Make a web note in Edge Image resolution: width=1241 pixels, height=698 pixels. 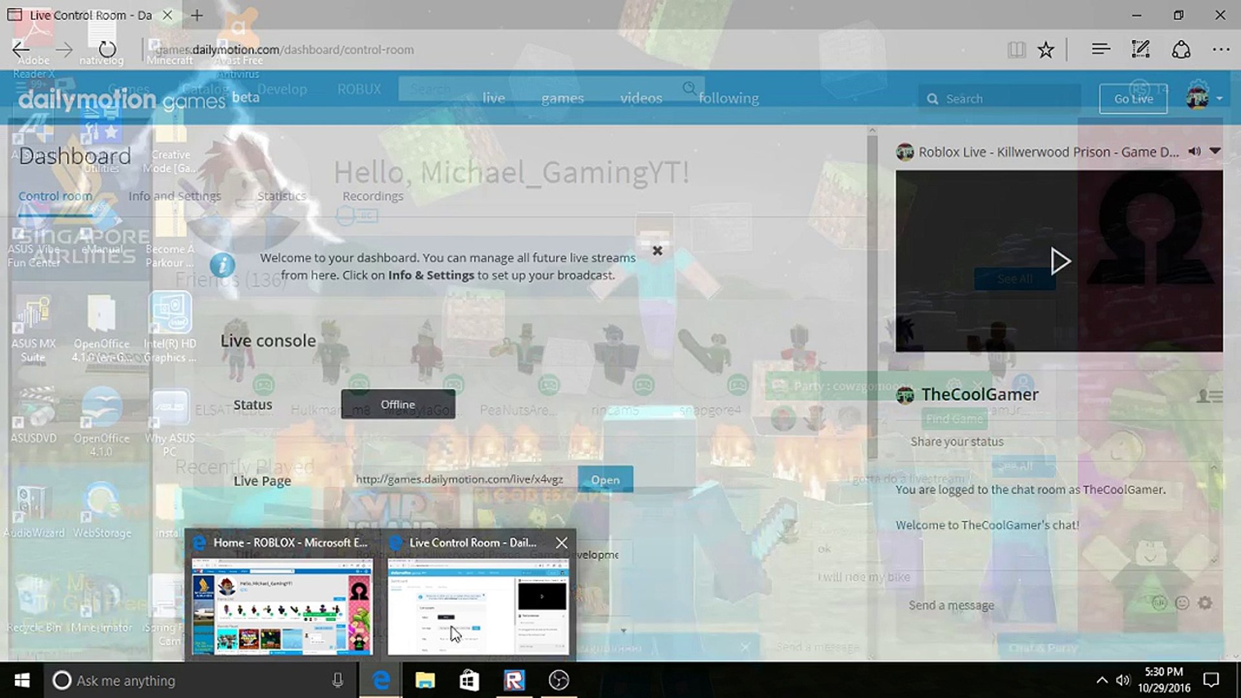pos(1141,49)
